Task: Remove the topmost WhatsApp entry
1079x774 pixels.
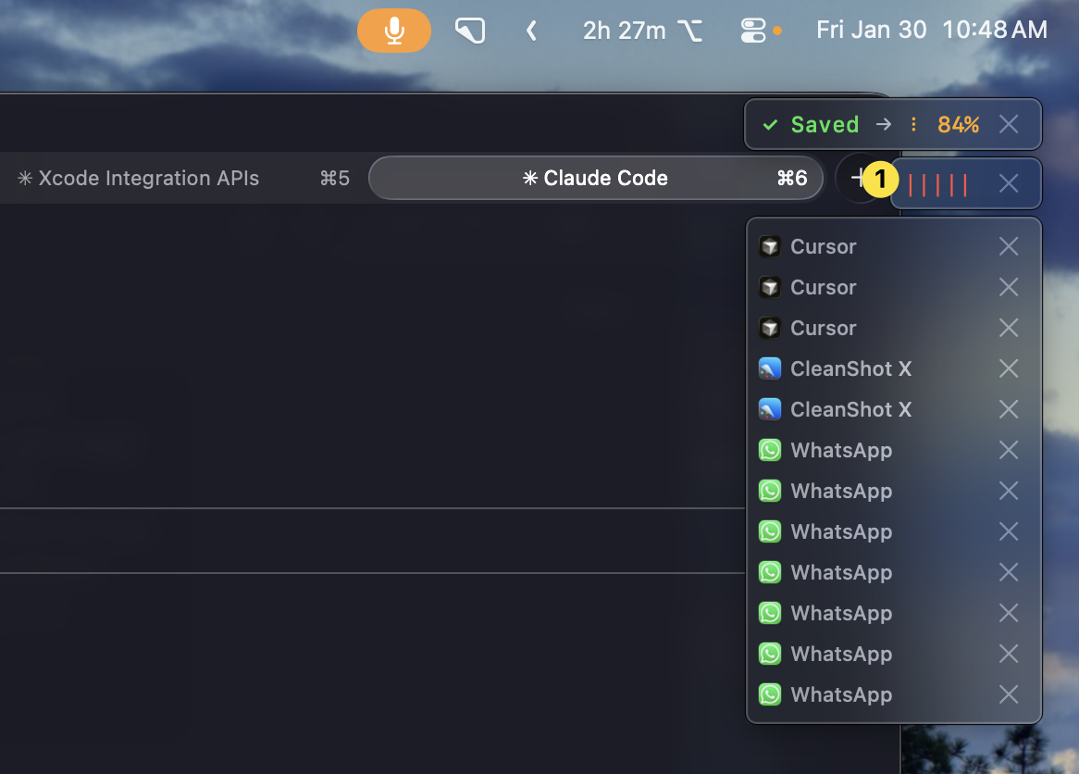Action: 1009,450
